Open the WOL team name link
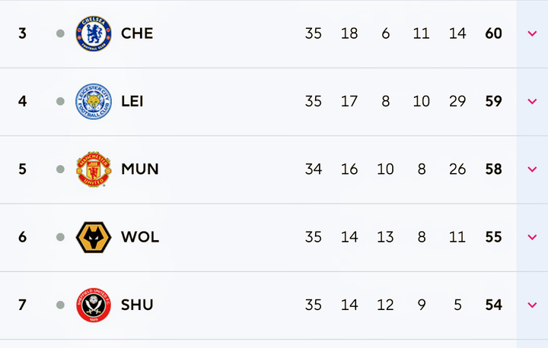 (140, 237)
